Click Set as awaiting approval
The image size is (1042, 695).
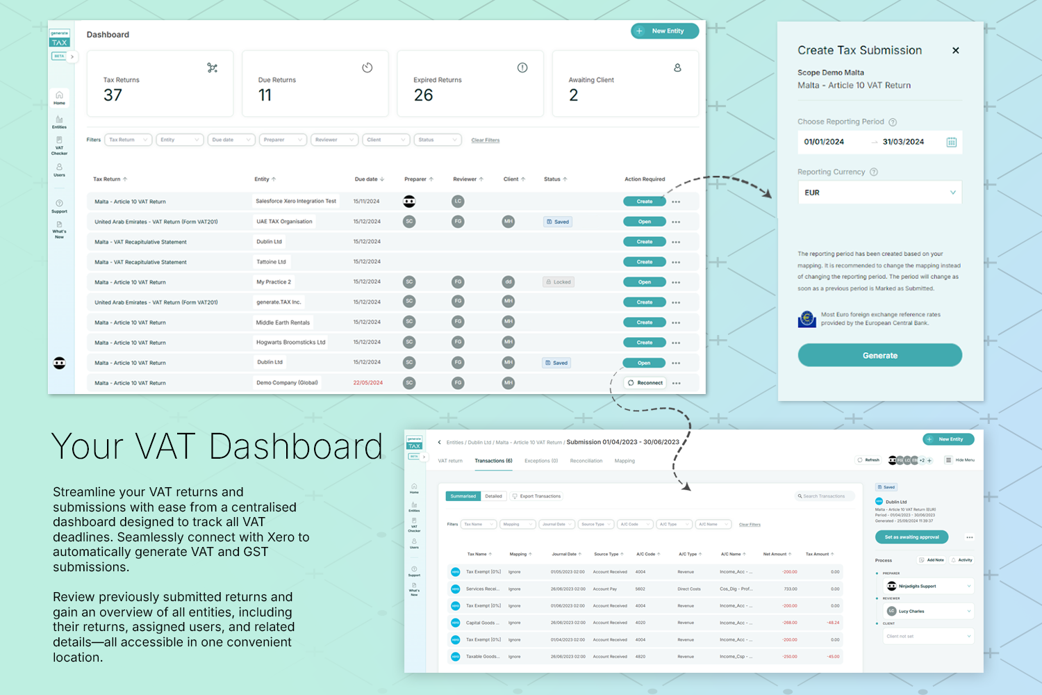click(x=911, y=537)
